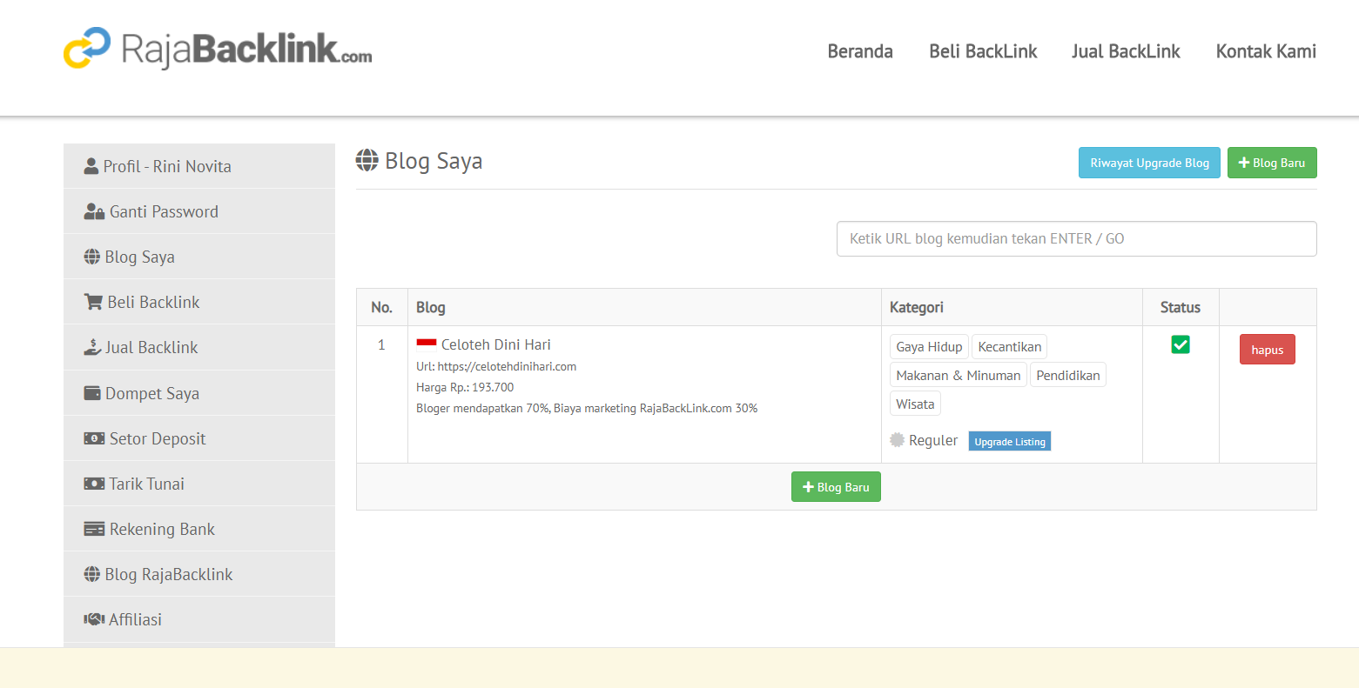Click the globe icon beside sidebar Blog Saya
Screen dimensions: 1359x688
click(92, 257)
